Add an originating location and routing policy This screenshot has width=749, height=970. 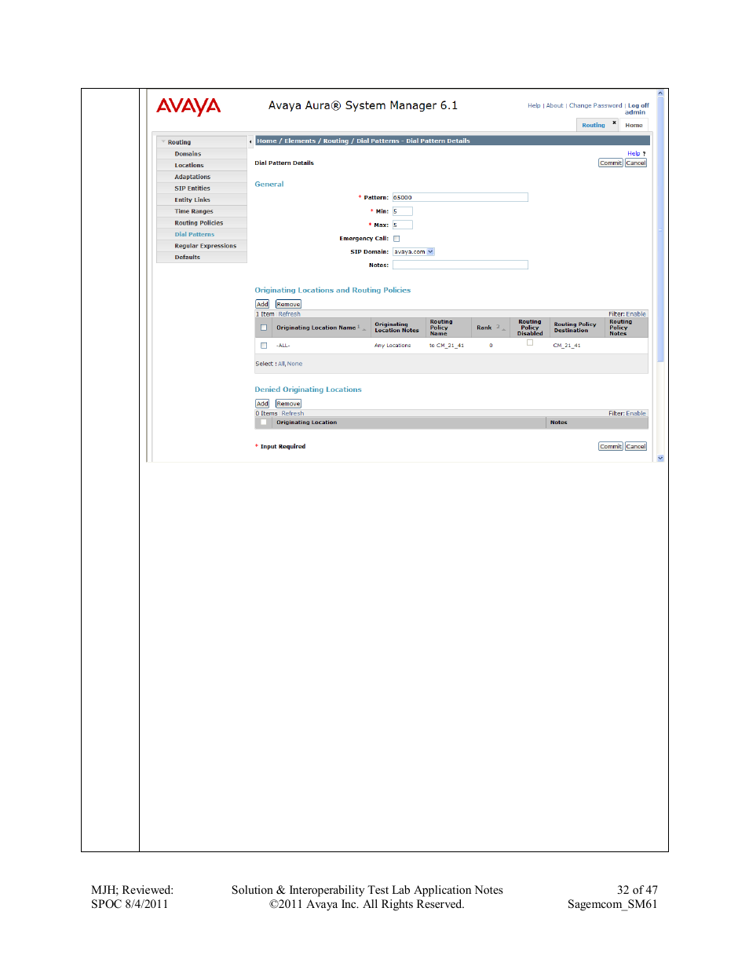[x=262, y=304]
